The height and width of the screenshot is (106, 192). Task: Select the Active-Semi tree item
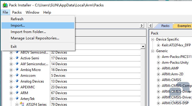pyautogui.click(x=30, y=58)
